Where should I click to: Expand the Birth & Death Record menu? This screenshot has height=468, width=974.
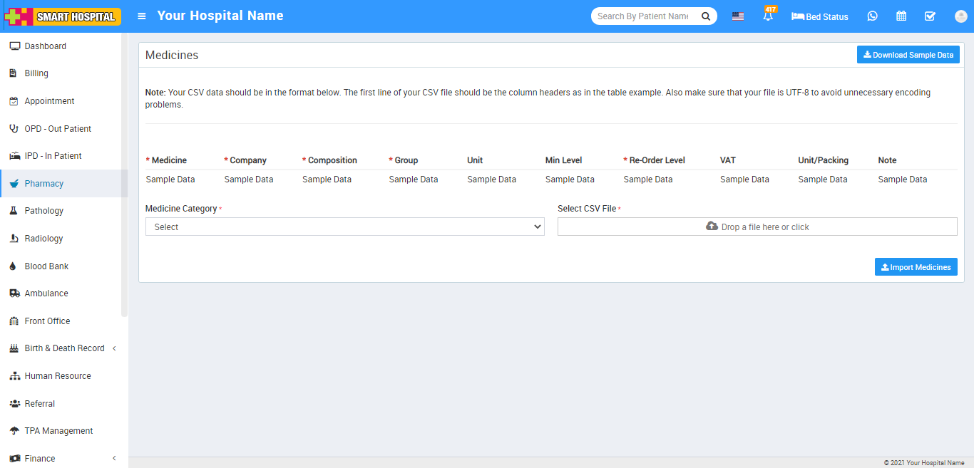(64, 348)
